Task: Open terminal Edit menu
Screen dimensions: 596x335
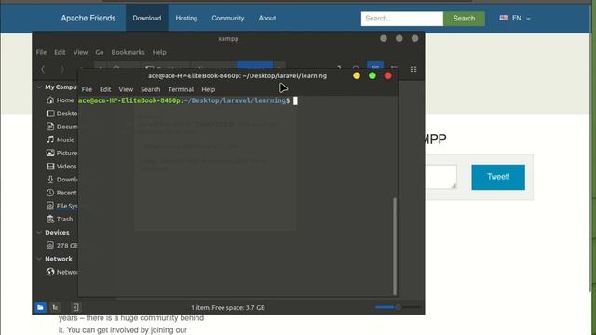Action: click(x=105, y=89)
